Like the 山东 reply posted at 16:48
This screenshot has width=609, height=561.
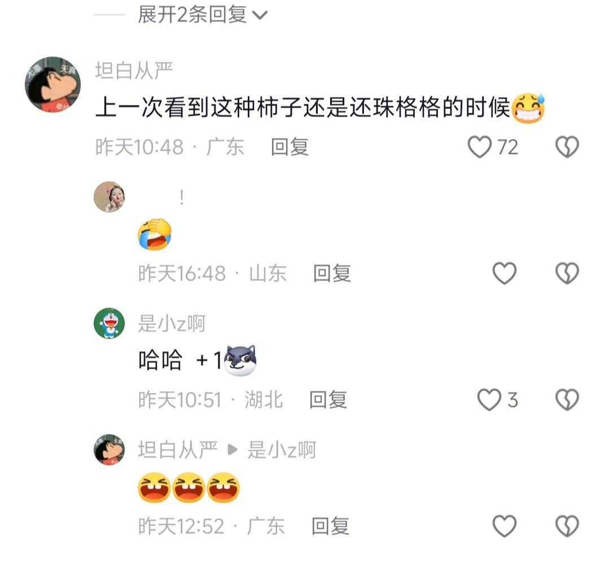[x=504, y=273]
